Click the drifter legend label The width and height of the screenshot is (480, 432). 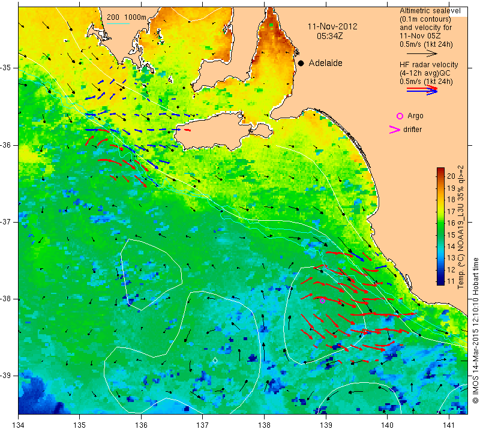pyautogui.click(x=412, y=130)
